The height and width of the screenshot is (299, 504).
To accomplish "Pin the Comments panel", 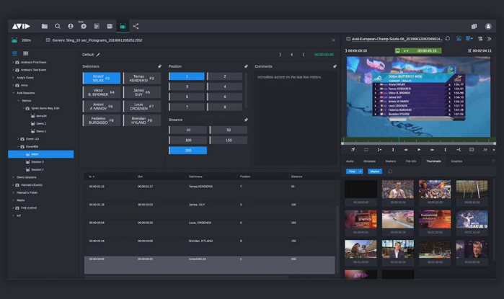I will (x=335, y=66).
